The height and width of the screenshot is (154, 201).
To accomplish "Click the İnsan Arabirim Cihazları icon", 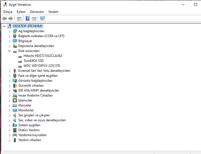I will pyautogui.click(x=15, y=95).
